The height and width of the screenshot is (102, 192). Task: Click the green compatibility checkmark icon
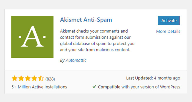(x=94, y=87)
